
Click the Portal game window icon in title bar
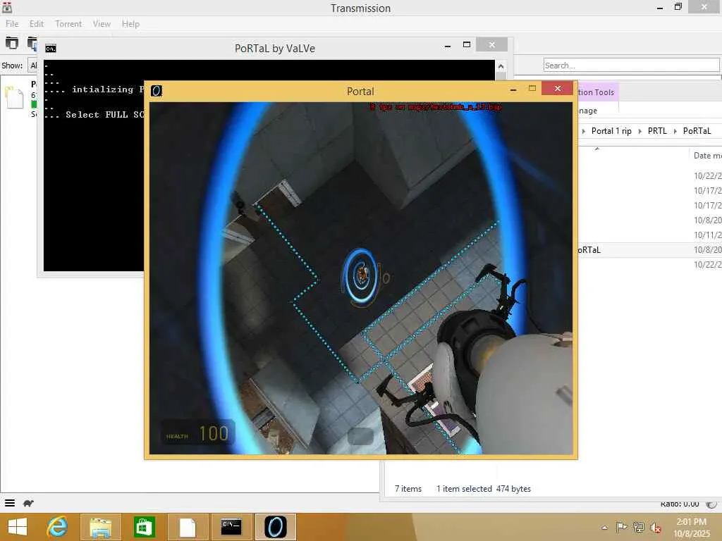click(157, 91)
